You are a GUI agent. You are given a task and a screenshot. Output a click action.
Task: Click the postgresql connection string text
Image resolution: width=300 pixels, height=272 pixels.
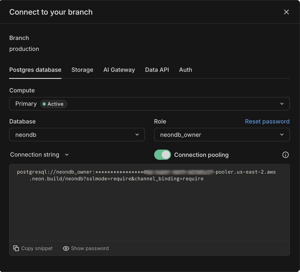pyautogui.click(x=146, y=175)
